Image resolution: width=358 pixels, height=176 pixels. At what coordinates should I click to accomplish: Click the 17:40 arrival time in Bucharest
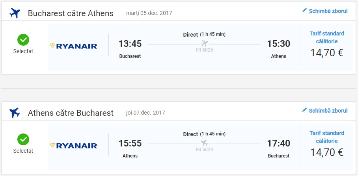coord(279,143)
